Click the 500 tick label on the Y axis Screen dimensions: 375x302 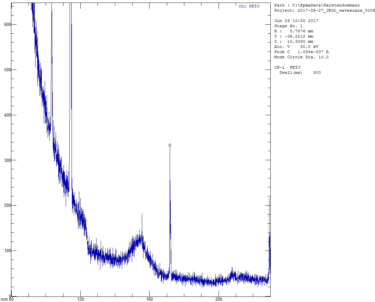6,70
